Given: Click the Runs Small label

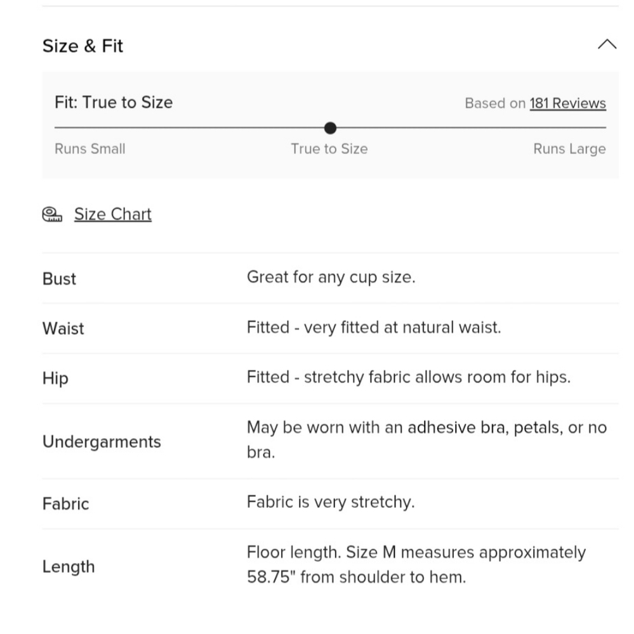Looking at the screenshot, I should (90, 149).
